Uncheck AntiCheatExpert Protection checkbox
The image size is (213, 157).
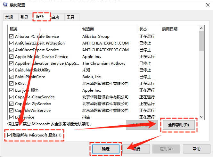click(12, 43)
